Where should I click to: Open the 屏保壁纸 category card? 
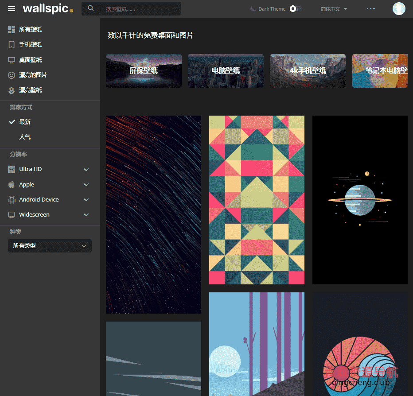point(144,71)
